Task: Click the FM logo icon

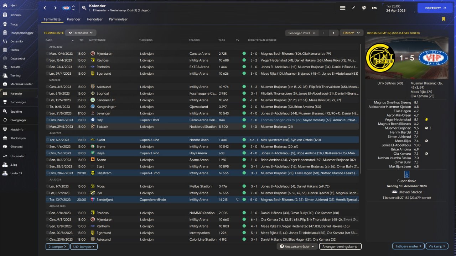Action: tap(374, 8)
